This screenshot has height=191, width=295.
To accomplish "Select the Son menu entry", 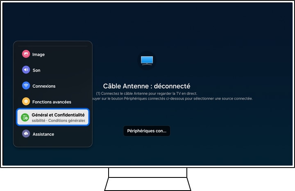I will coord(36,70).
